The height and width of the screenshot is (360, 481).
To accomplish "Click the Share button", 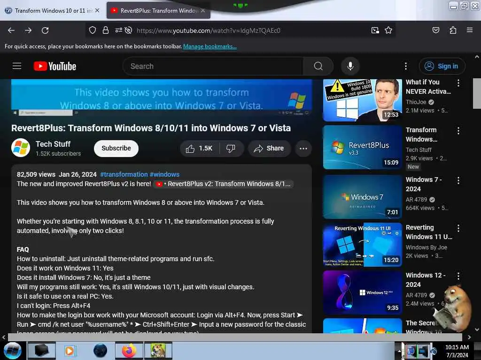I will click(x=269, y=149).
